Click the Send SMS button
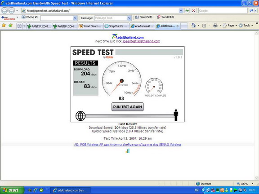This screenshot has height=194, width=259. coord(144,17)
